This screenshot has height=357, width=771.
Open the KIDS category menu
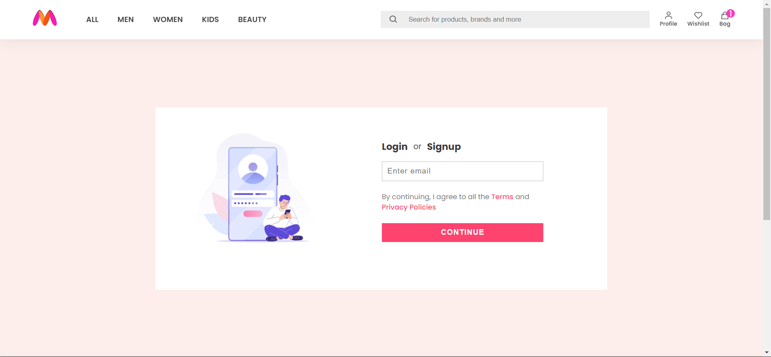[210, 20]
